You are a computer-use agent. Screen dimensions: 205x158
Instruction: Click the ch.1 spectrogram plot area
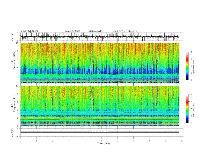[x=100, y=63]
